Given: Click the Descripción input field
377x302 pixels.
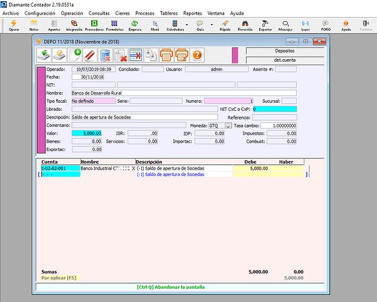Looking at the screenshot, I should (145, 117).
